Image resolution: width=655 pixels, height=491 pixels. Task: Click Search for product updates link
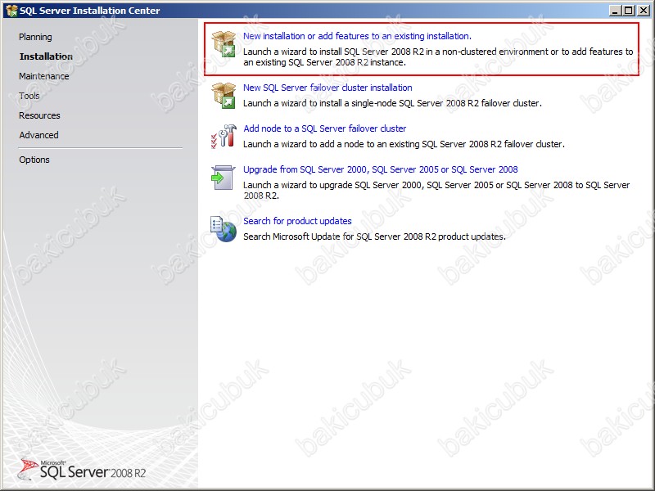297,220
